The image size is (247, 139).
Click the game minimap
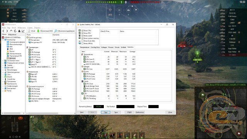point(220,112)
